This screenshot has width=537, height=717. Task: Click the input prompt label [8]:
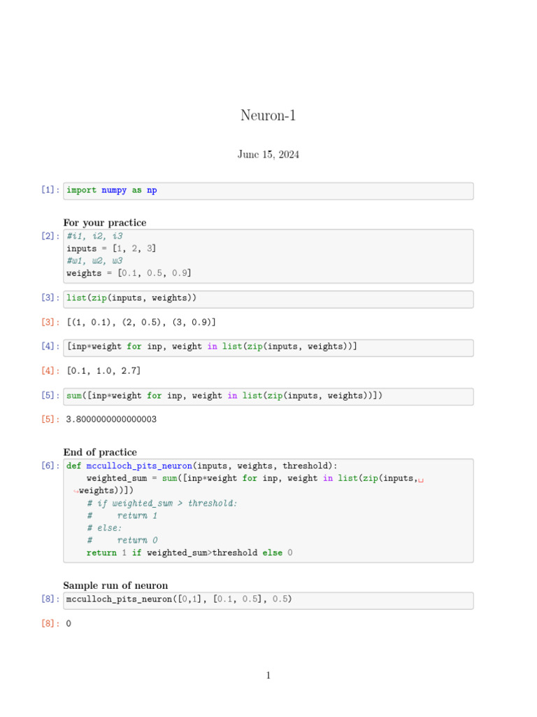pyautogui.click(x=50, y=599)
